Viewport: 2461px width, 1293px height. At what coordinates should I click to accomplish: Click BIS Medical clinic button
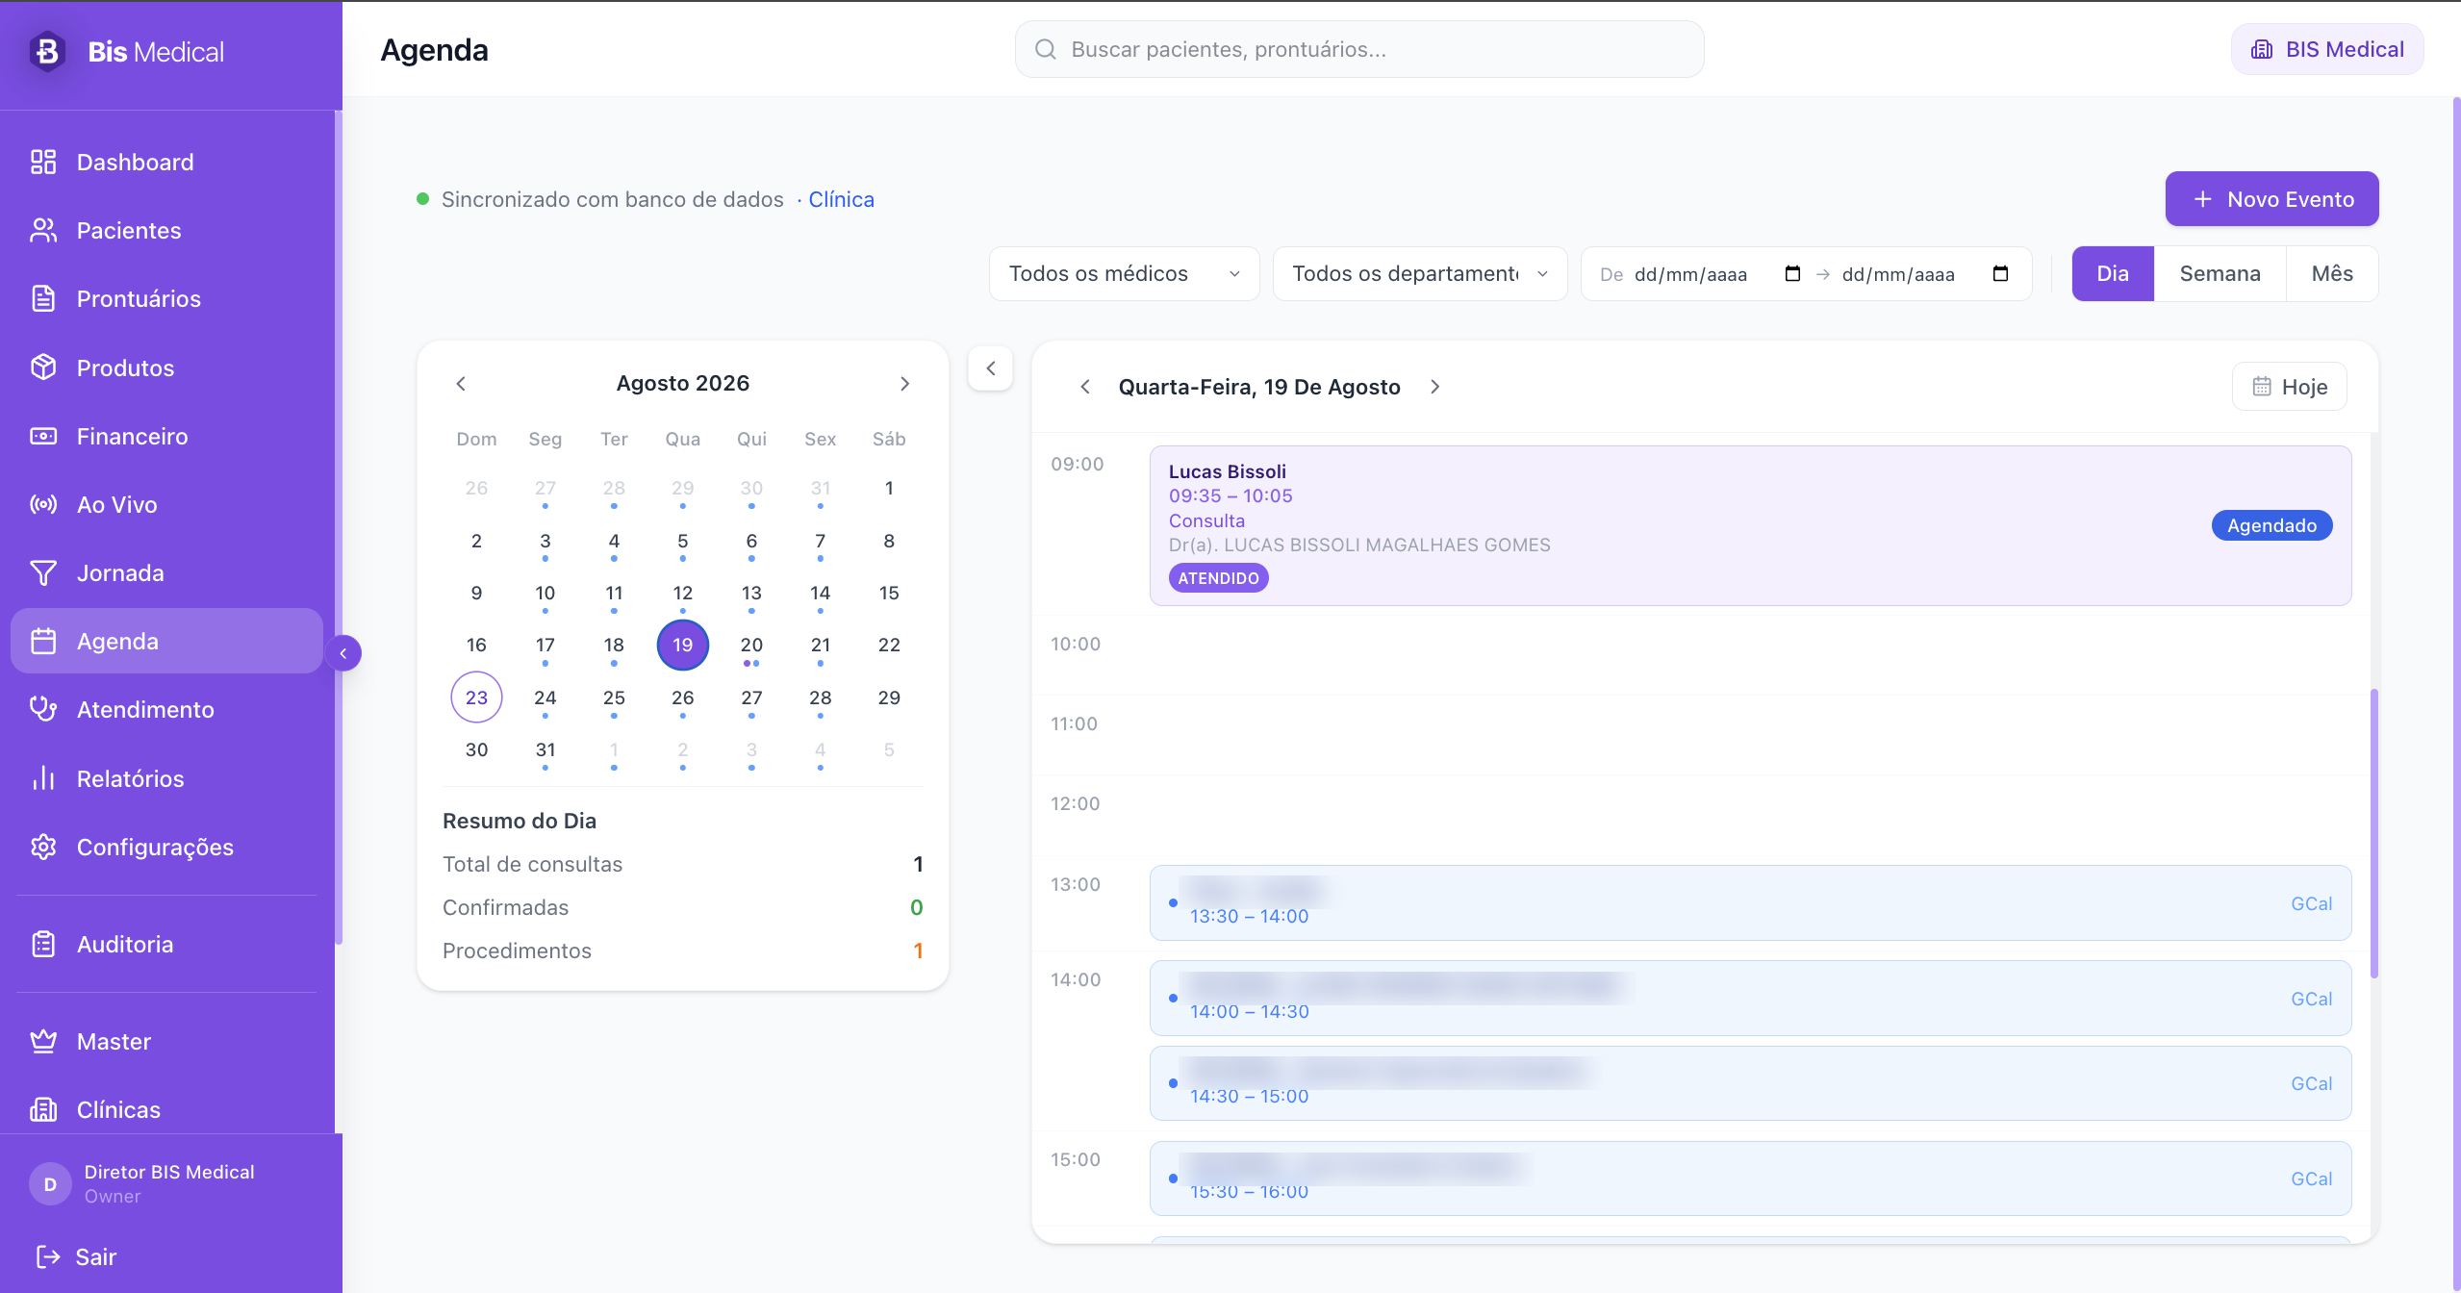coord(2326,49)
